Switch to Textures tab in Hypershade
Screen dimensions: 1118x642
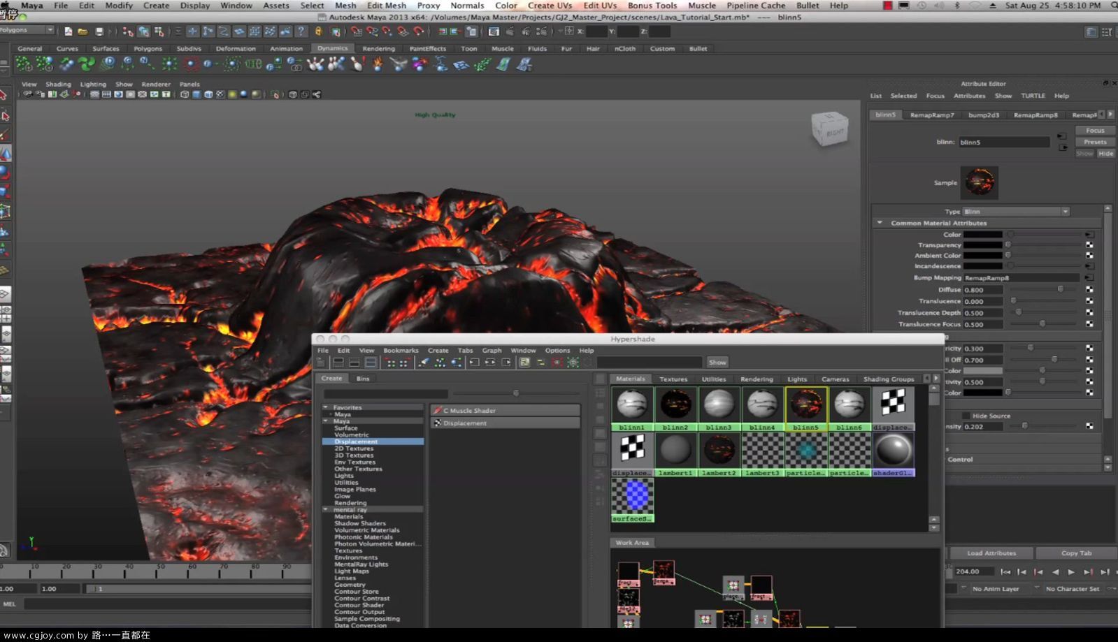tap(673, 379)
